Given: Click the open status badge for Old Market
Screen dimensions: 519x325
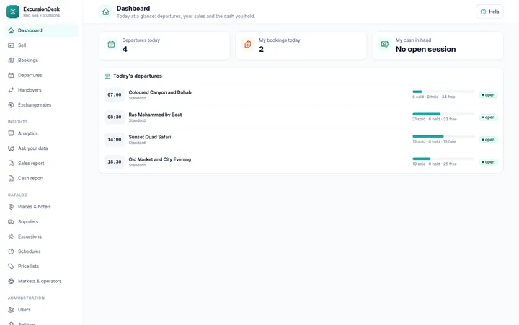Looking at the screenshot, I should [488, 162].
